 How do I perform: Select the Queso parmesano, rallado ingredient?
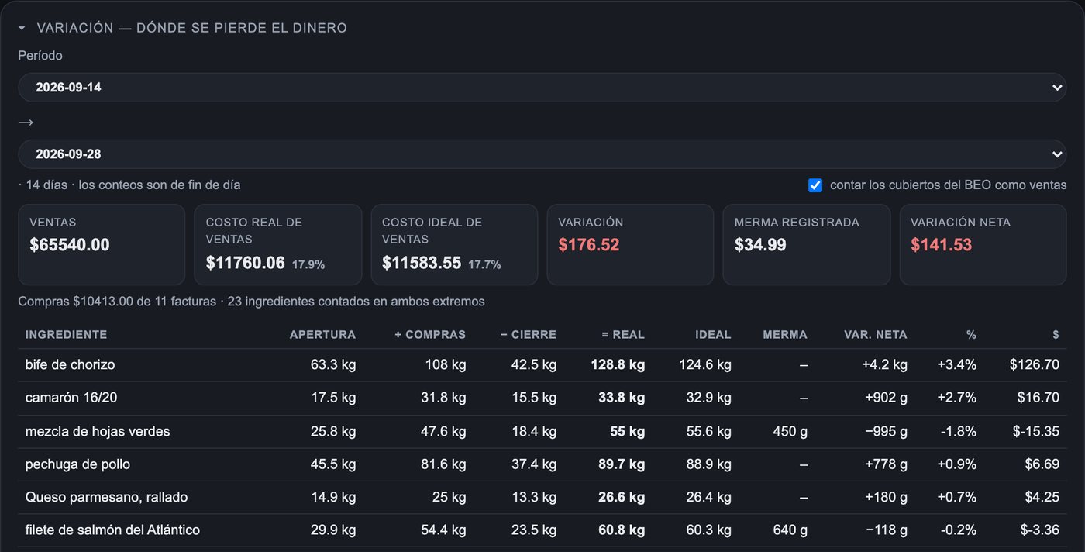point(106,497)
